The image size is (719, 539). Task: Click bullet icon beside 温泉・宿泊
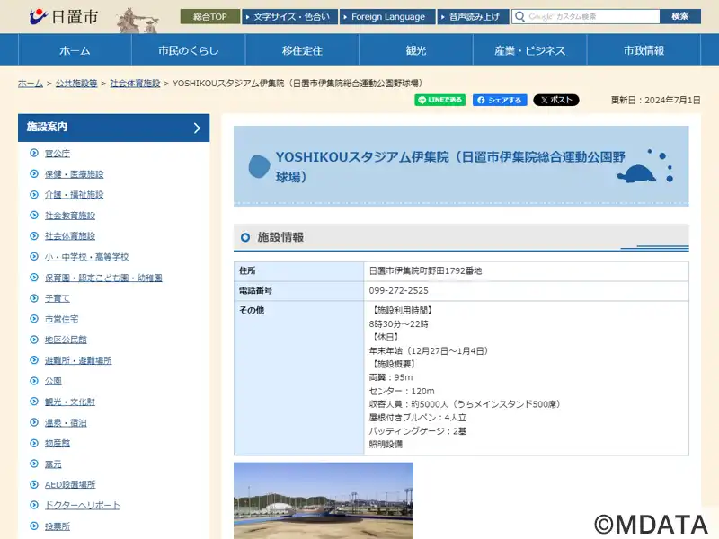point(34,422)
